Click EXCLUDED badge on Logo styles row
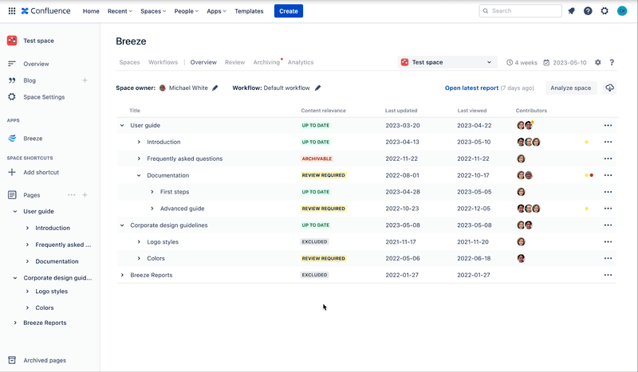This screenshot has height=372, width=638. coord(314,241)
